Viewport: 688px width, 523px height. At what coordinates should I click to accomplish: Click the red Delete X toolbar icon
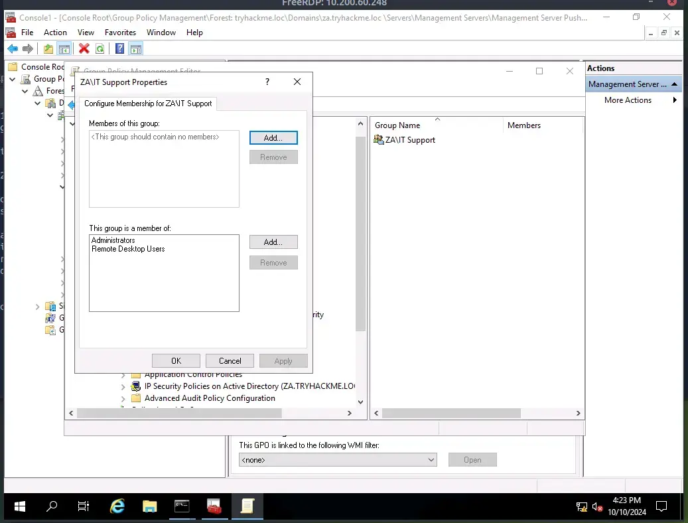(x=84, y=48)
